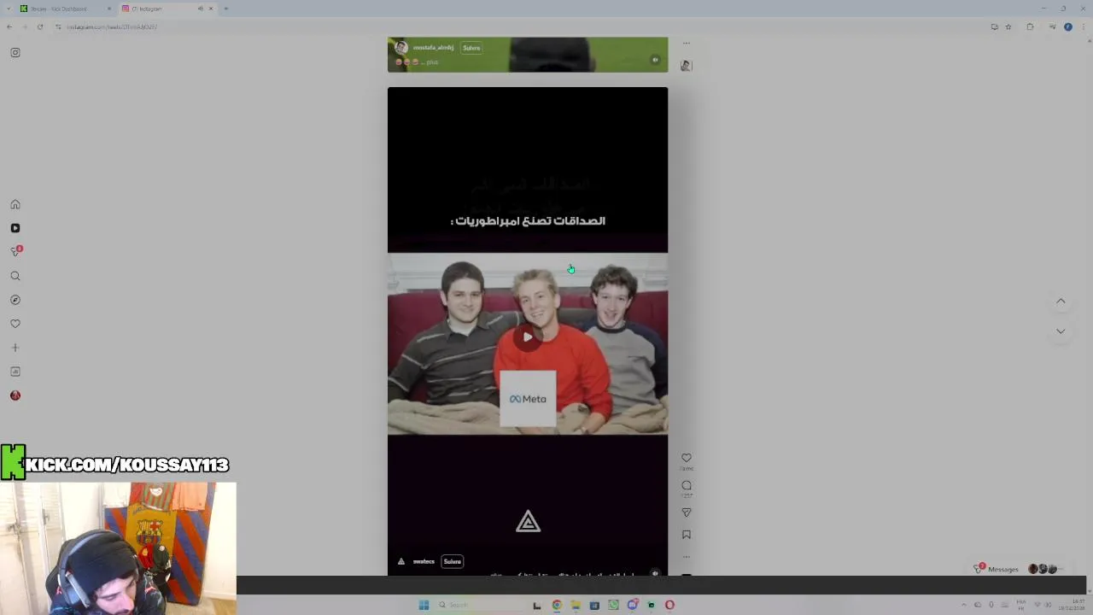
Task: Expand the top reel caption with plus
Action: click(432, 61)
